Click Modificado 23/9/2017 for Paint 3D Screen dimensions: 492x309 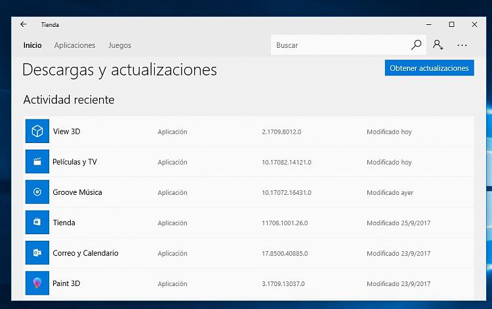[398, 284]
